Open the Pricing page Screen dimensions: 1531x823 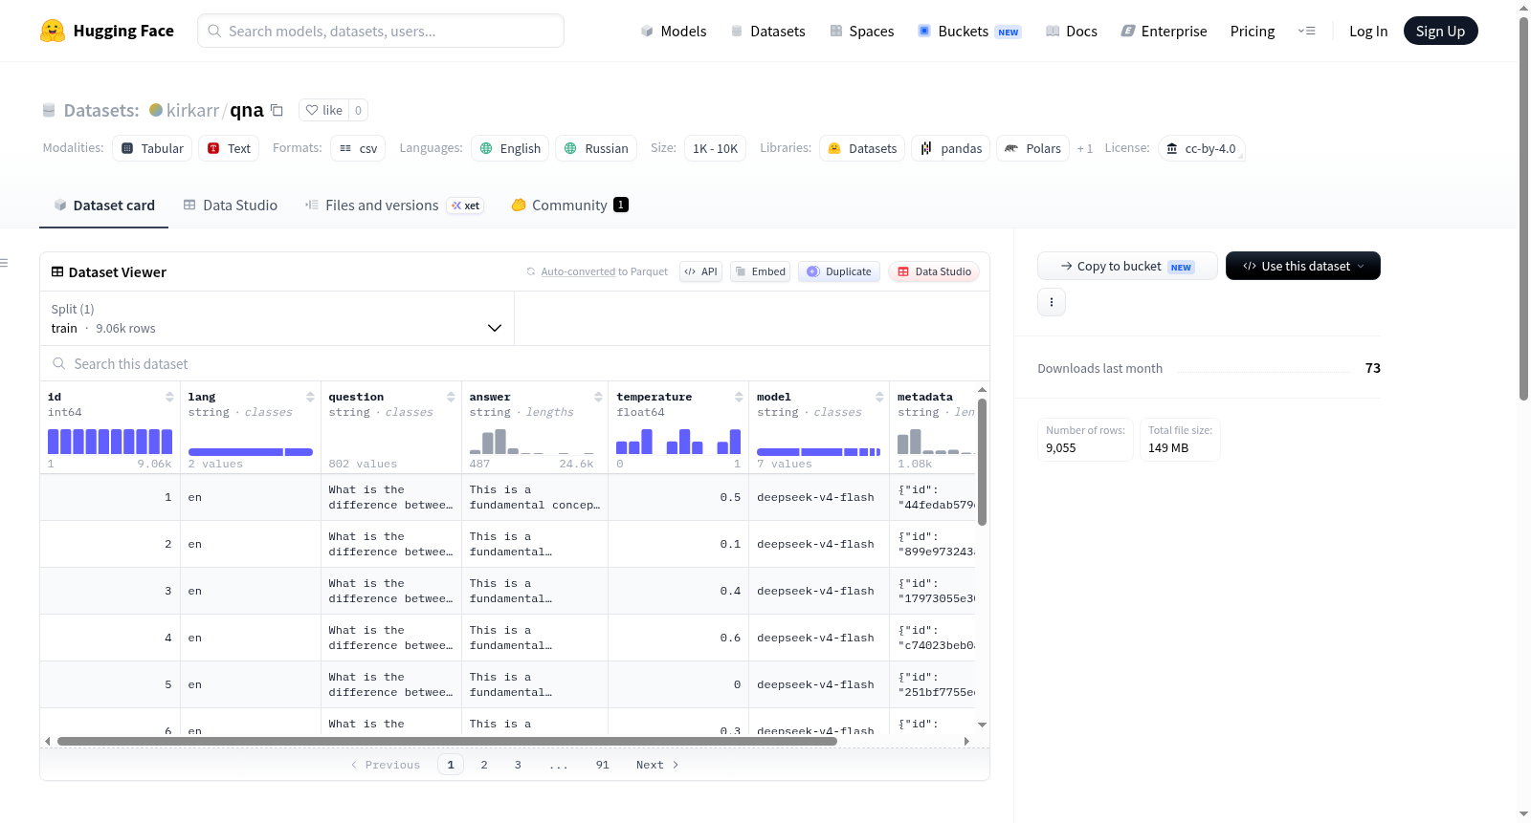pos(1253,31)
